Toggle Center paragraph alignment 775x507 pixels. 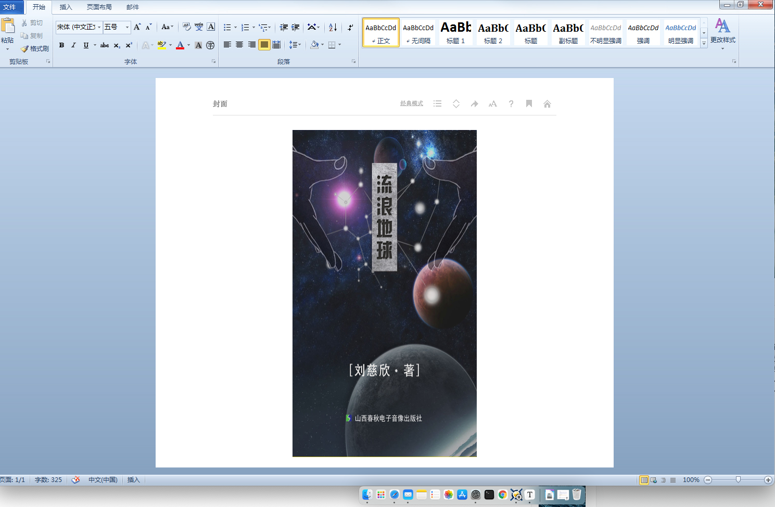[x=239, y=45]
